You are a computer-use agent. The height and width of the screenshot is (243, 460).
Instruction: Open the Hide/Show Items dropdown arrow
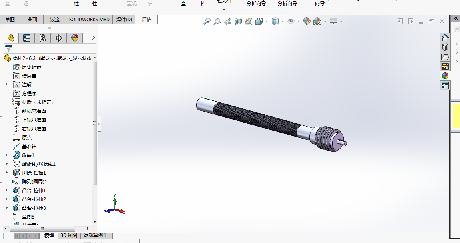coord(299,22)
